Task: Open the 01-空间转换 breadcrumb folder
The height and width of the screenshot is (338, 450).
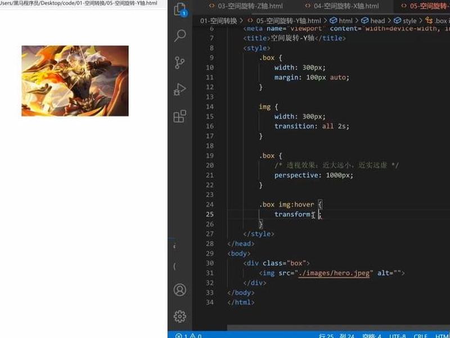Action: click(x=219, y=21)
